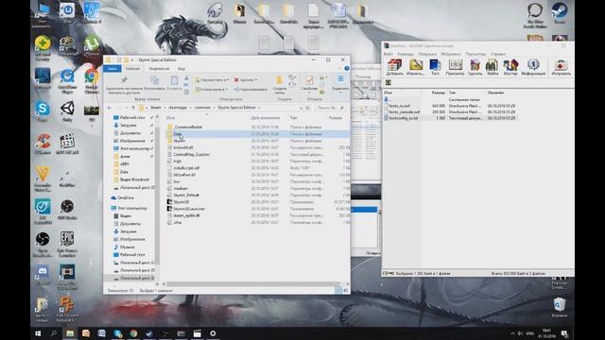Click Steam in Explorer breadcrumb
605x340 pixels.
click(155, 108)
